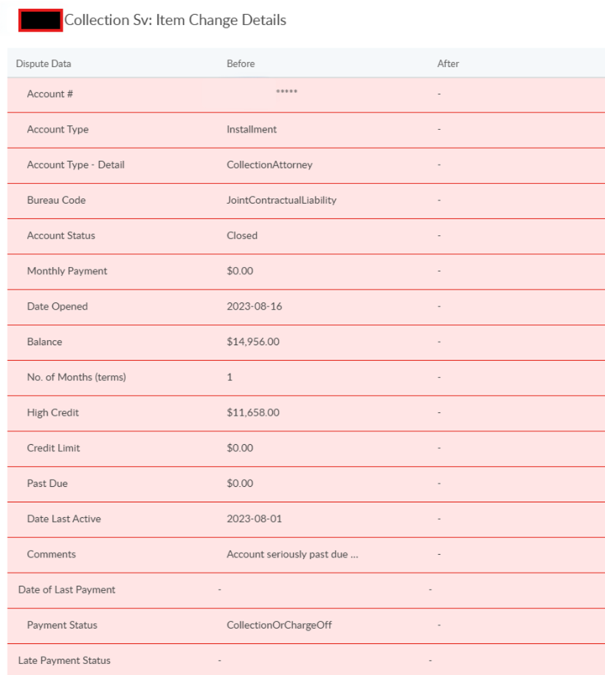Click the black redacted box in title
The image size is (605, 675).
[41, 21]
